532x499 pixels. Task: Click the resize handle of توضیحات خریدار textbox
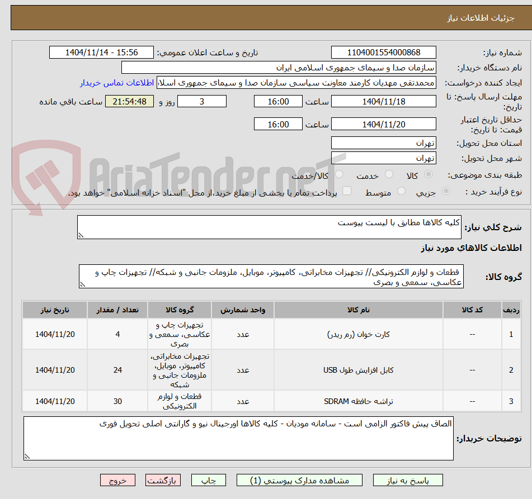click(27, 457)
